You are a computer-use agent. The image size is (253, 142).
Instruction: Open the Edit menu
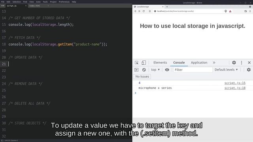8,2
